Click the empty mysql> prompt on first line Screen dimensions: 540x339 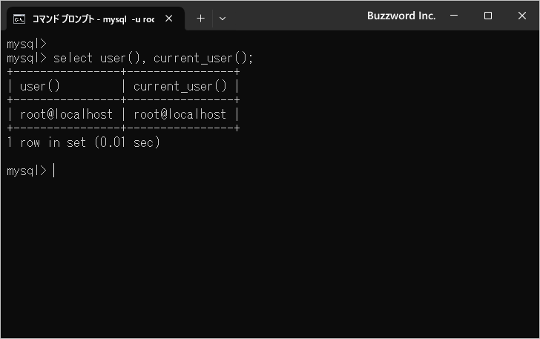click(x=27, y=44)
